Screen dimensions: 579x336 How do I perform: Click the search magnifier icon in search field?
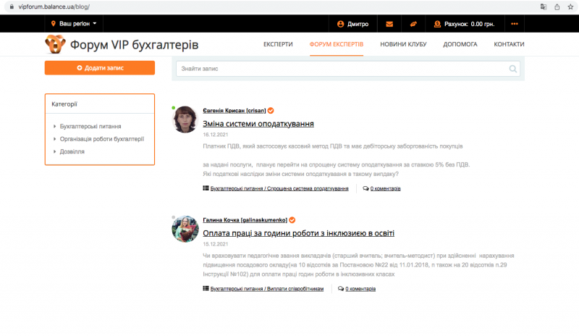(513, 69)
